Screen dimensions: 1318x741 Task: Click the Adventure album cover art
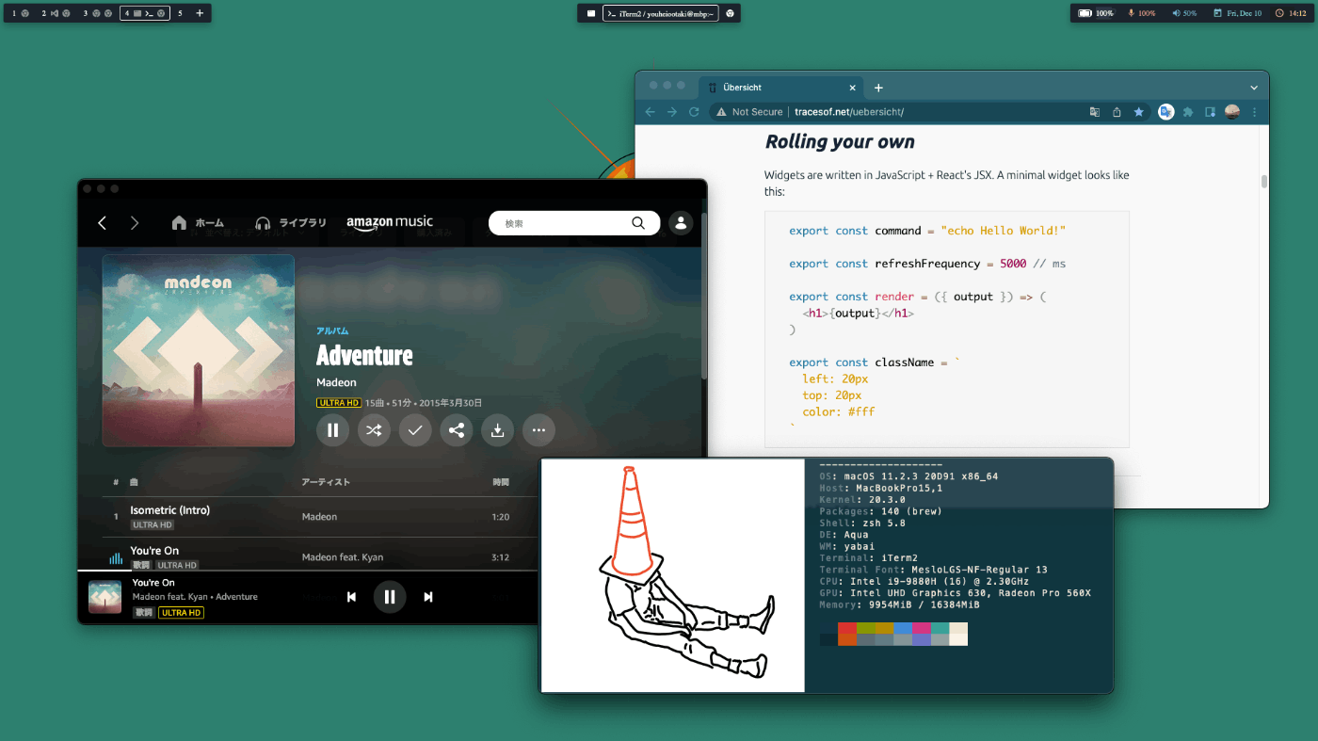199,350
